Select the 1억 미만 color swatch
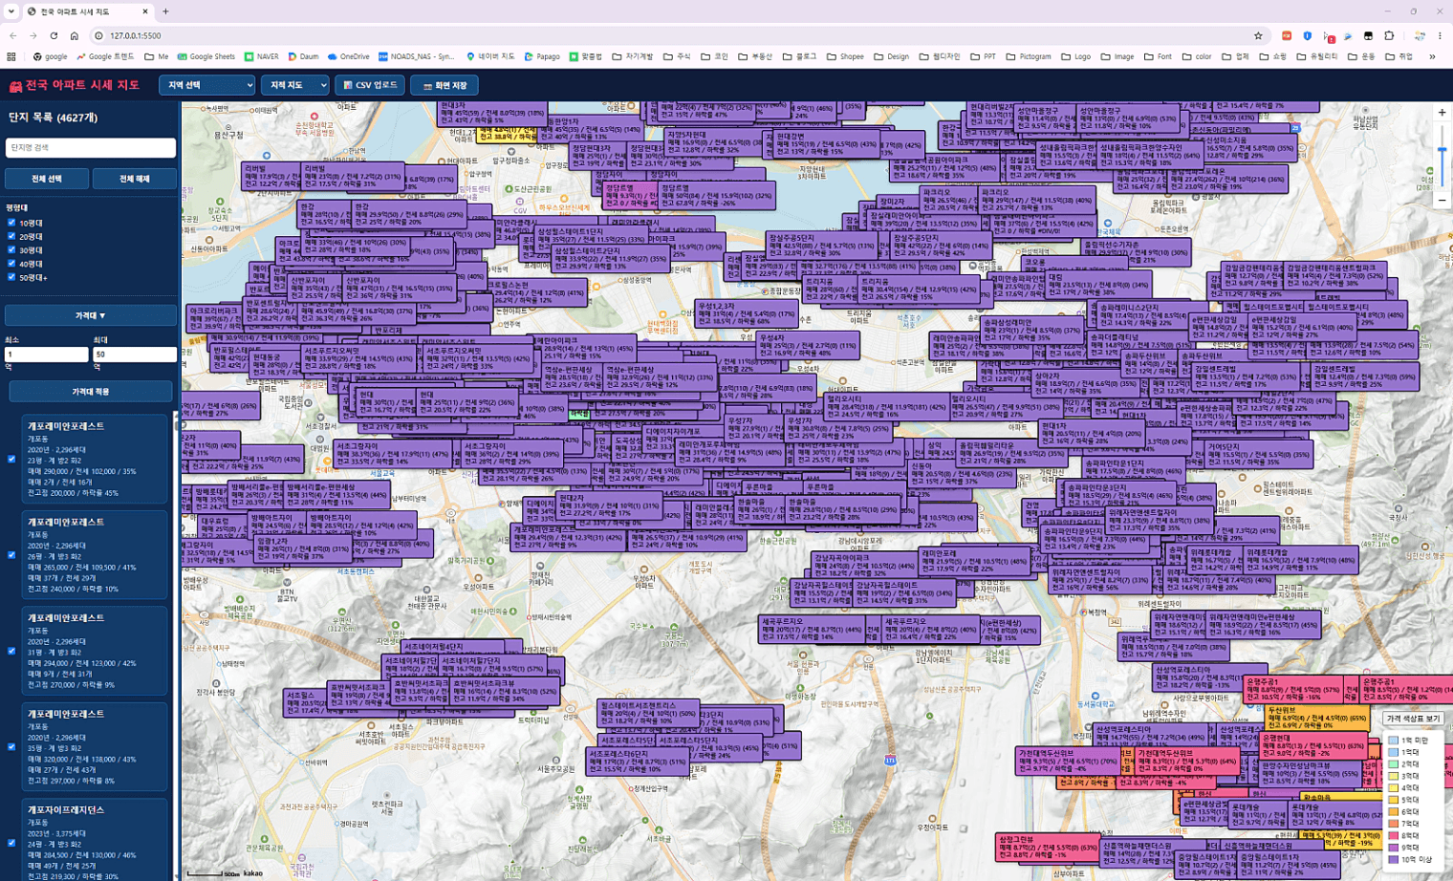Screen dimensions: 1453x881 tap(1393, 741)
